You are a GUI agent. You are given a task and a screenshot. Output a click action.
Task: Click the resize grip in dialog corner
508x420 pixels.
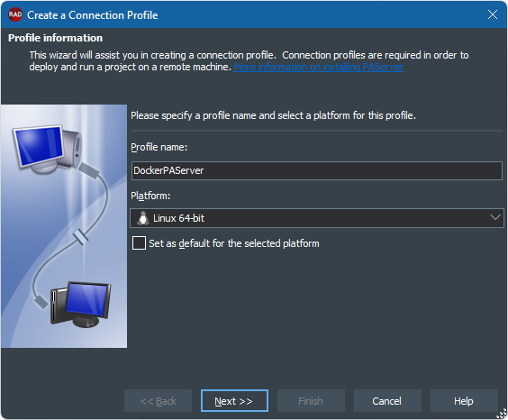click(502, 414)
